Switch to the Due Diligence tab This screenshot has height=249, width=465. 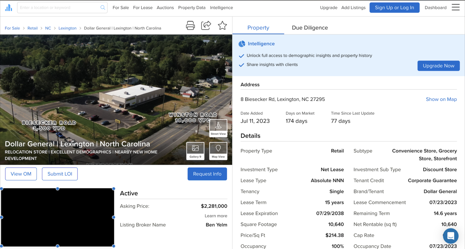point(310,28)
